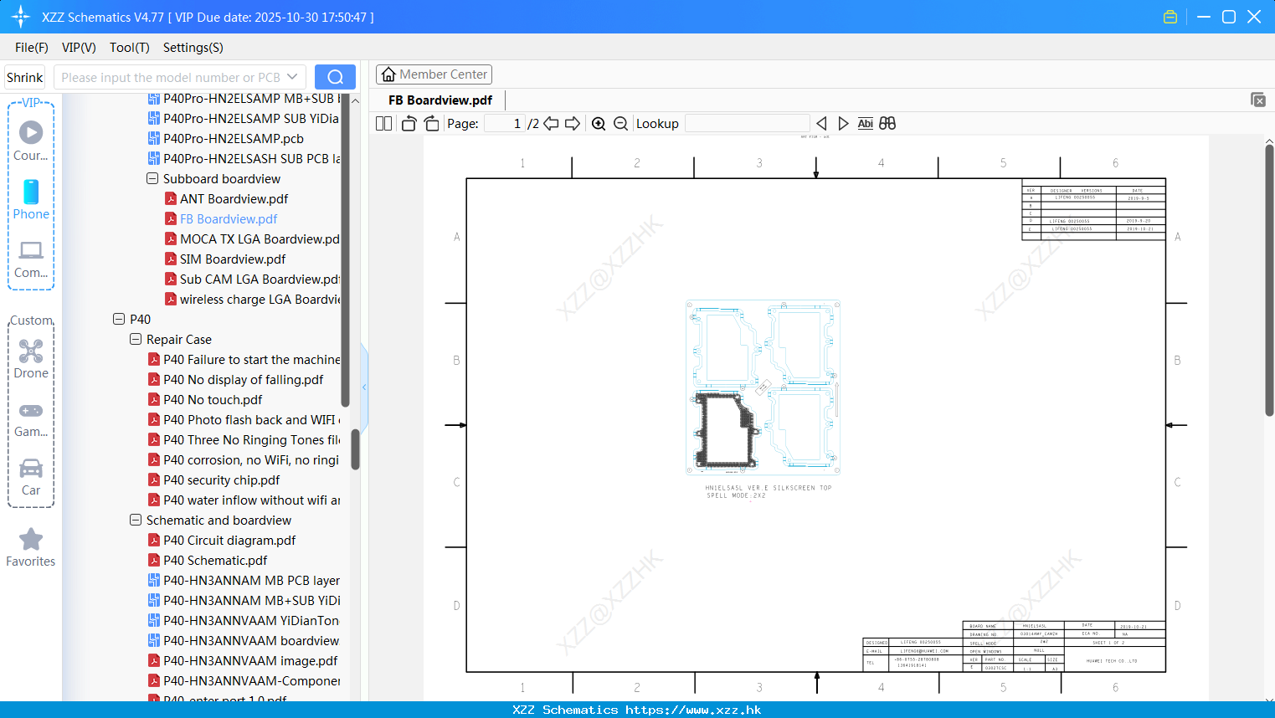Image resolution: width=1275 pixels, height=718 pixels.
Task: Click the blue search button
Action: (335, 77)
